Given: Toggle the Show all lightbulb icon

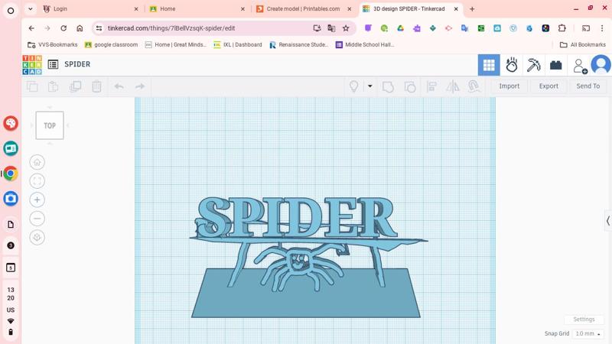Looking at the screenshot, I should point(353,86).
